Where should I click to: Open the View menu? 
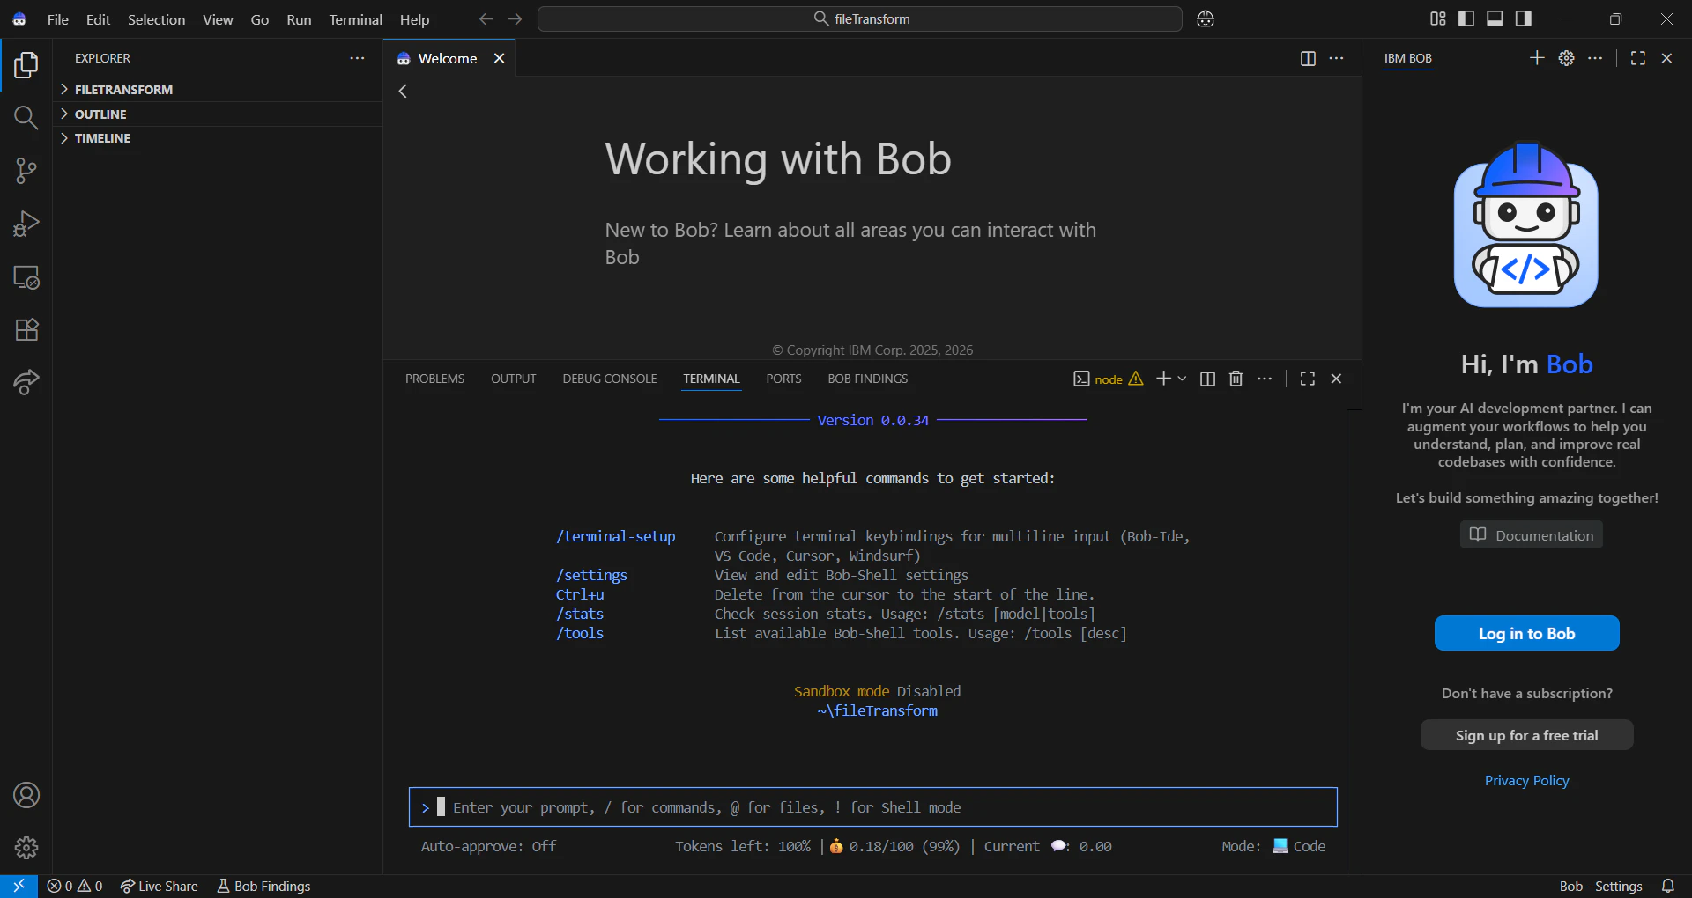click(x=218, y=19)
